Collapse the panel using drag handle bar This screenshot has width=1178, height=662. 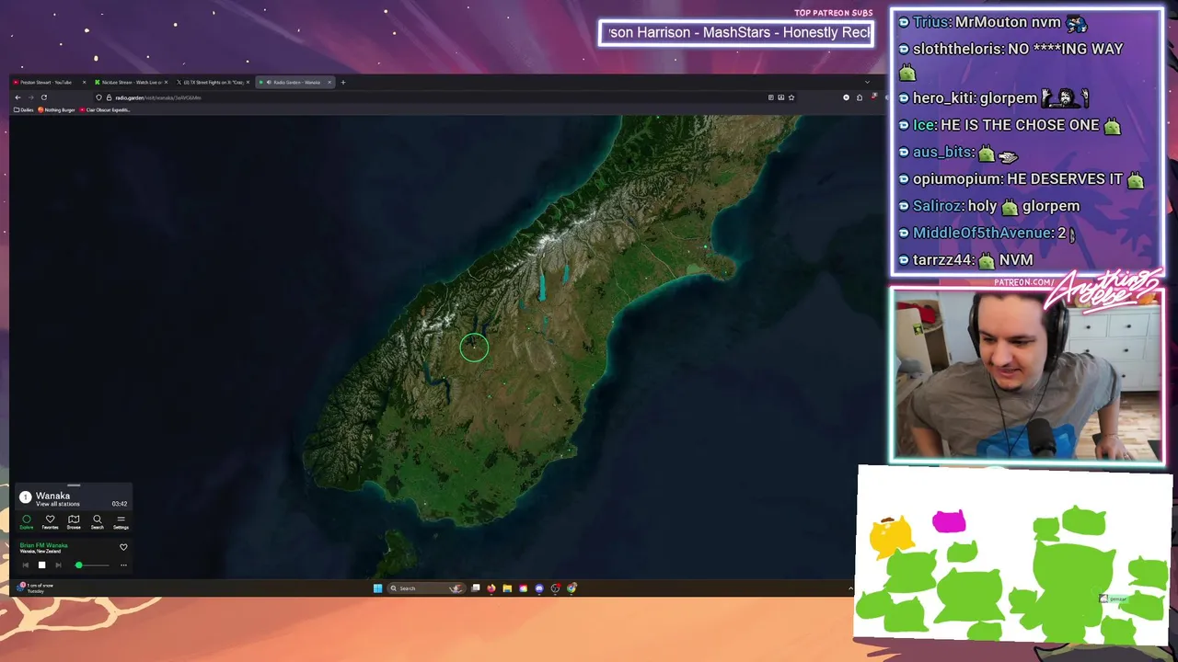74,485
